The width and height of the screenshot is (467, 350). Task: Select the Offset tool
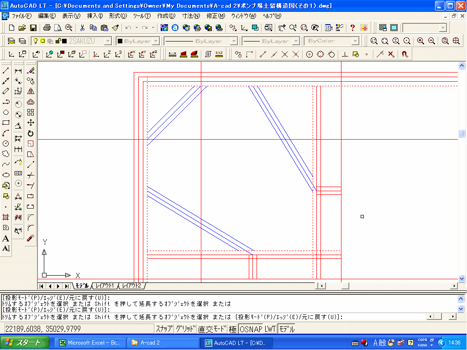31,102
